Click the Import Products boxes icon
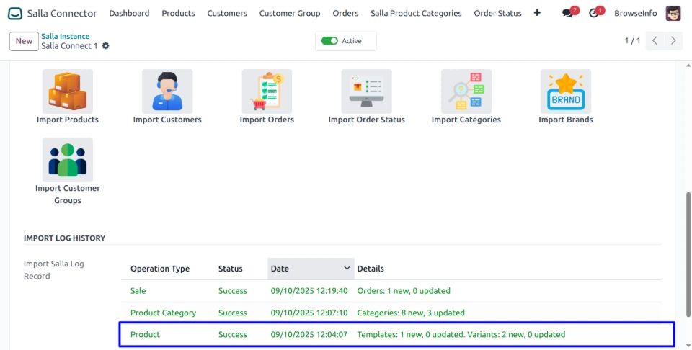The height and width of the screenshot is (350, 692). pyautogui.click(x=68, y=91)
